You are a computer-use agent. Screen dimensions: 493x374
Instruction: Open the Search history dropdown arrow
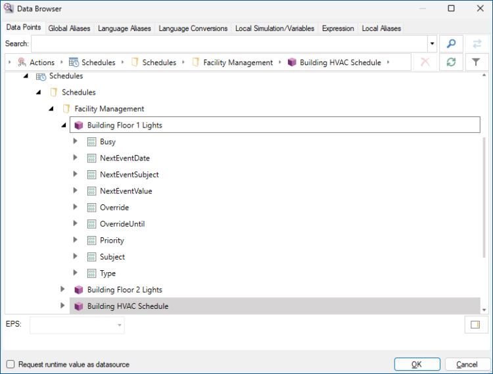[432, 44]
